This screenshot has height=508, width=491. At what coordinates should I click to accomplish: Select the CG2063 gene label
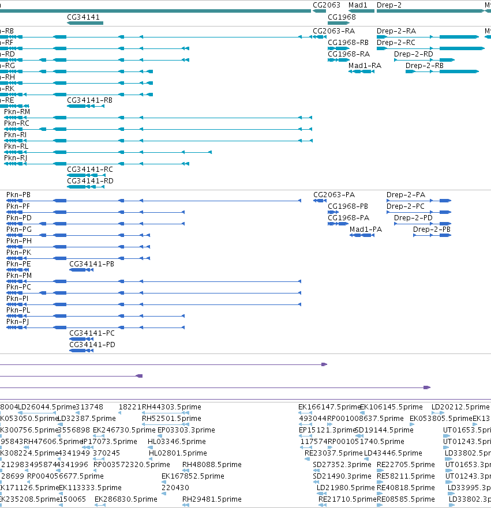pos(327,5)
